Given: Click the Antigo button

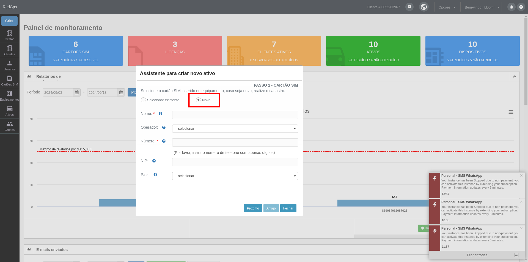Looking at the screenshot, I should click(271, 208).
